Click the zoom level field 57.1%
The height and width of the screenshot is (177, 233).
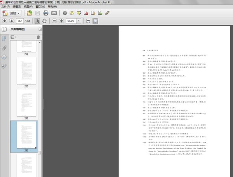(71, 21)
